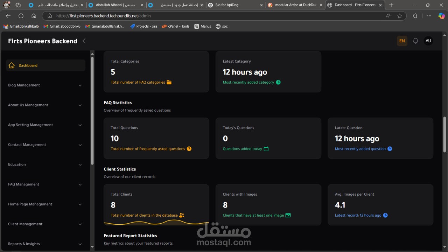This screenshot has width=448, height=252.
Task: Click Total number of FAQ categories text
Action: [138, 82]
